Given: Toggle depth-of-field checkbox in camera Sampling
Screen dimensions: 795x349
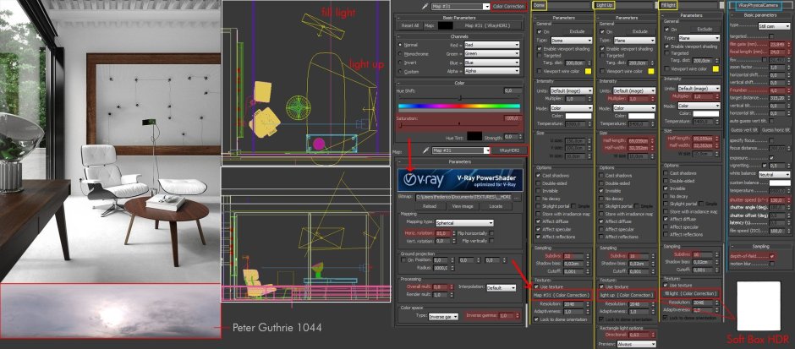Looking at the screenshot, I should (x=771, y=256).
